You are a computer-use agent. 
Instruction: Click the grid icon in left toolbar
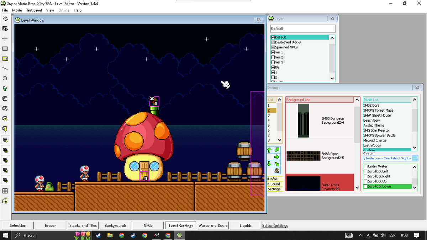tap(5, 191)
